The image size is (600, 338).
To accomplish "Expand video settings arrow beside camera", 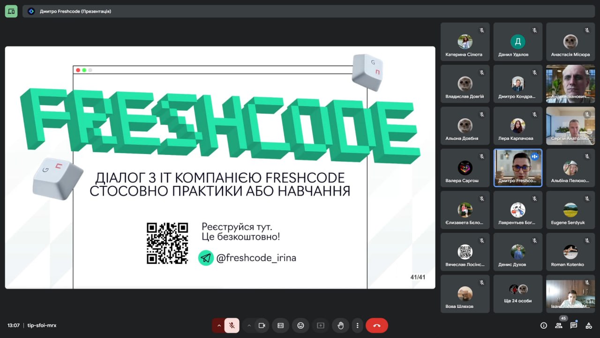I will 249,325.
